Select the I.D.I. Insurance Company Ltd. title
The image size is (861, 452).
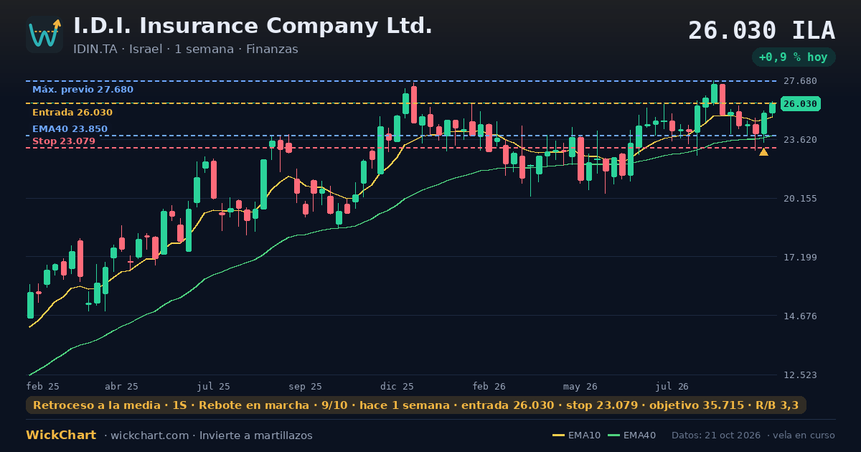tap(253, 26)
